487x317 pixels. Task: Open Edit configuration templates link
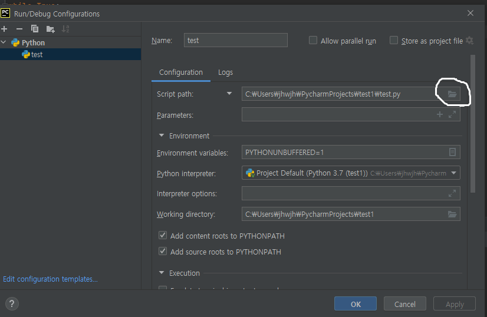50,279
